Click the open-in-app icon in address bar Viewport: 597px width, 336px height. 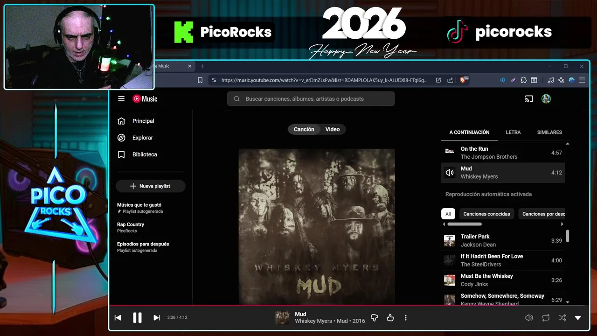point(438,80)
